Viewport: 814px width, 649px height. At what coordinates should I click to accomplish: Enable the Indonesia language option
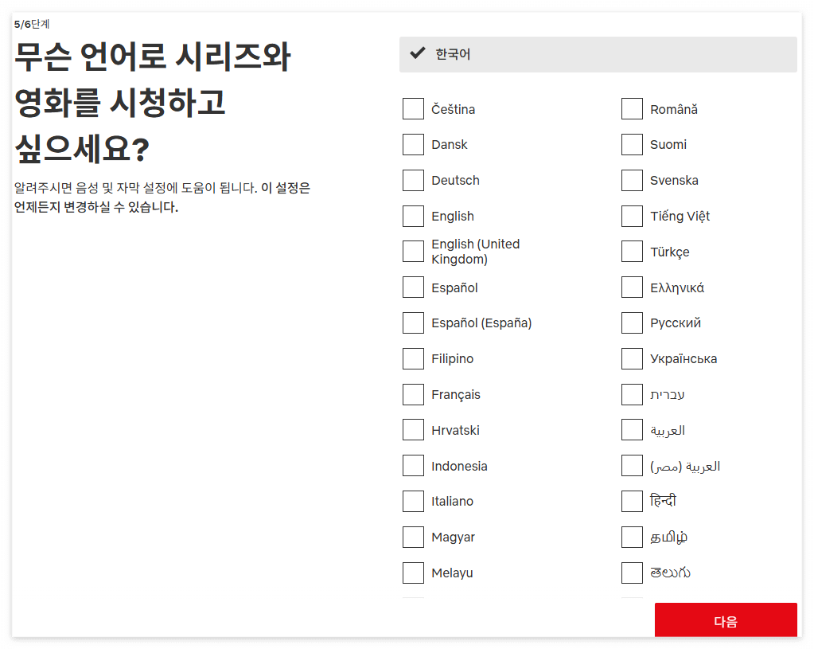[413, 465]
